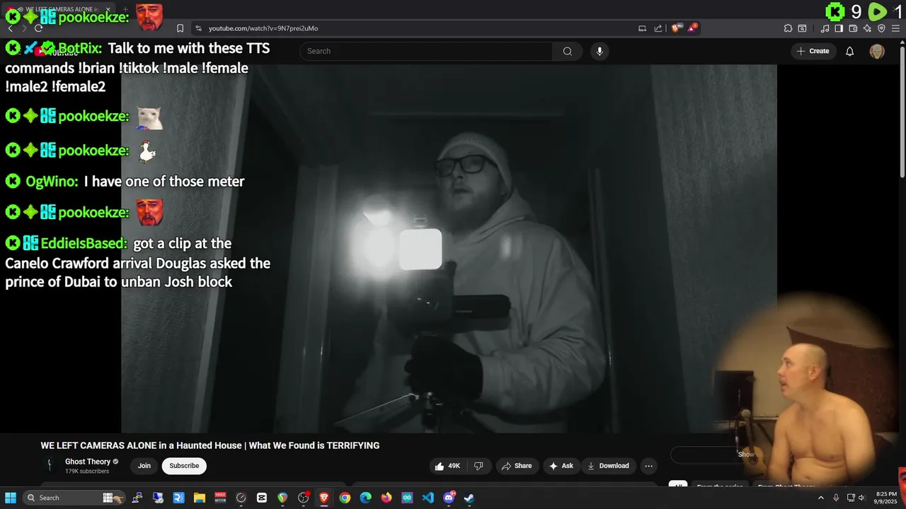This screenshot has height=509, width=906.
Task: Open the Brave media playlist music icon
Action: (x=825, y=28)
